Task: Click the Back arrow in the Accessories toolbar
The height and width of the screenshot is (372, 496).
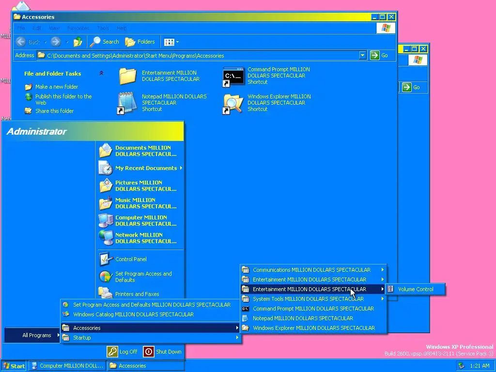Action: 21,42
